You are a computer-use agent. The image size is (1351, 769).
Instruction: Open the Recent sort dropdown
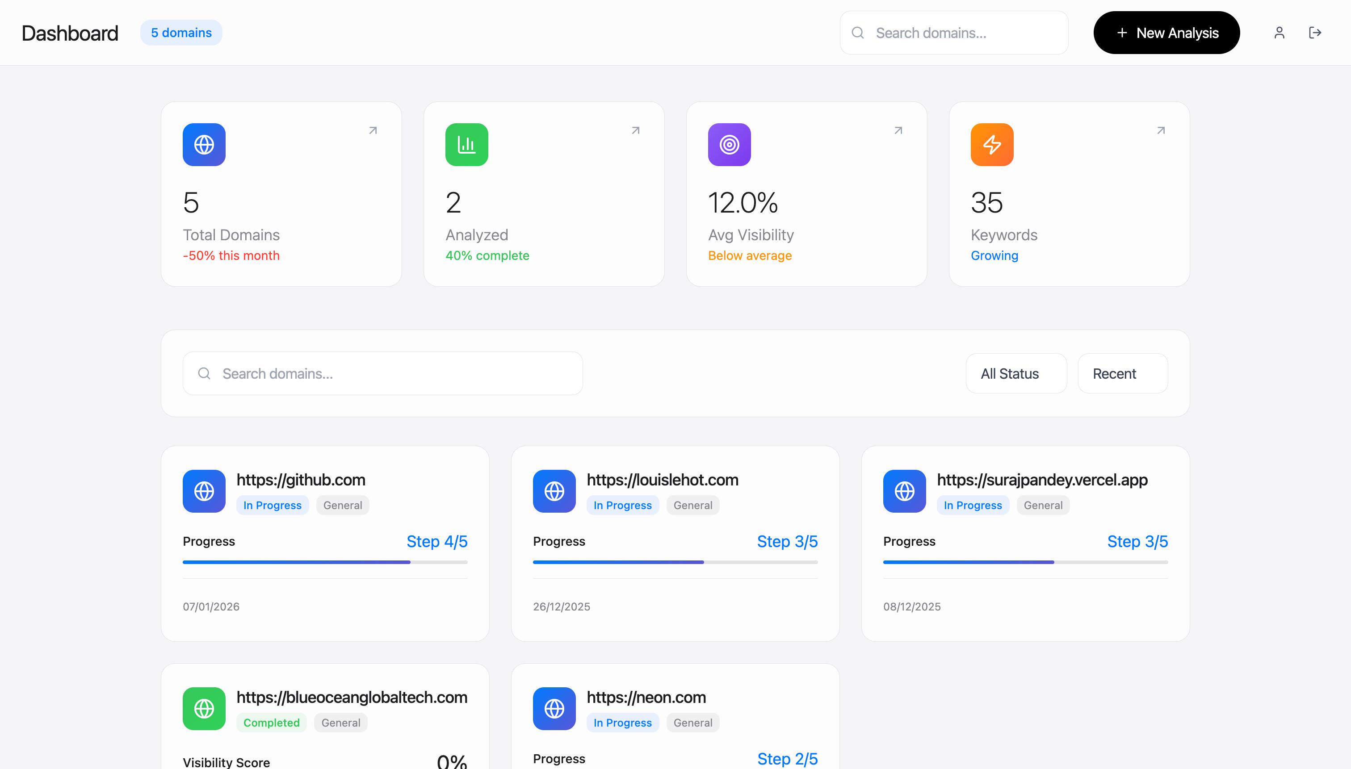pyautogui.click(x=1122, y=373)
